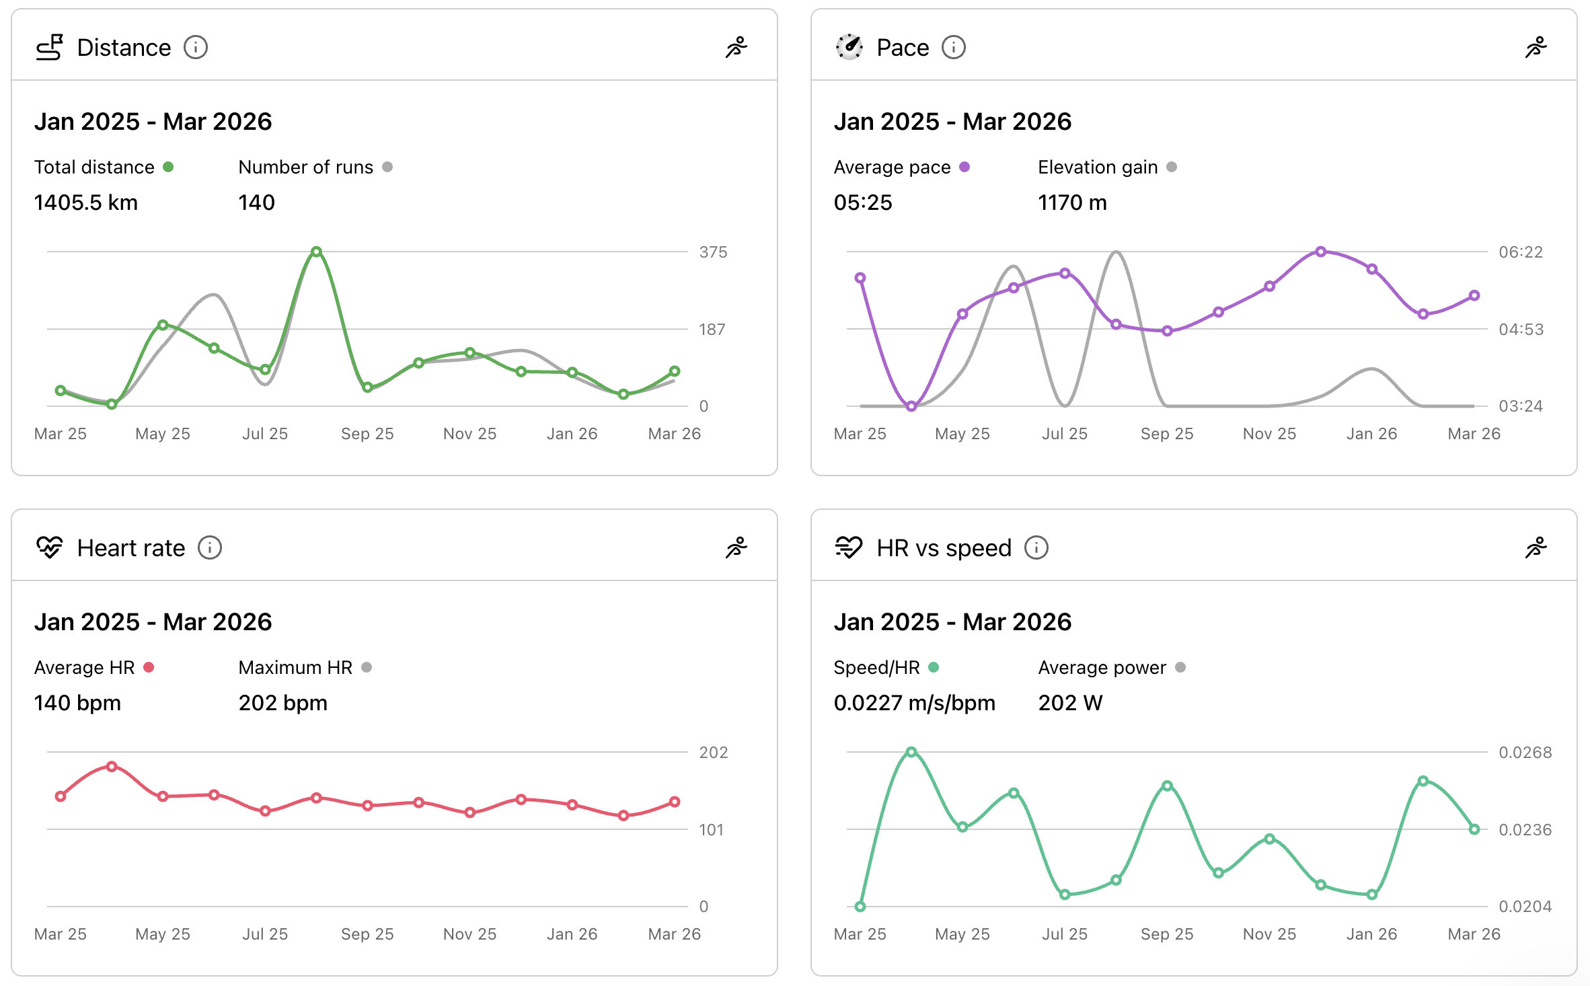Click the runner icon on the Distance card

(736, 46)
